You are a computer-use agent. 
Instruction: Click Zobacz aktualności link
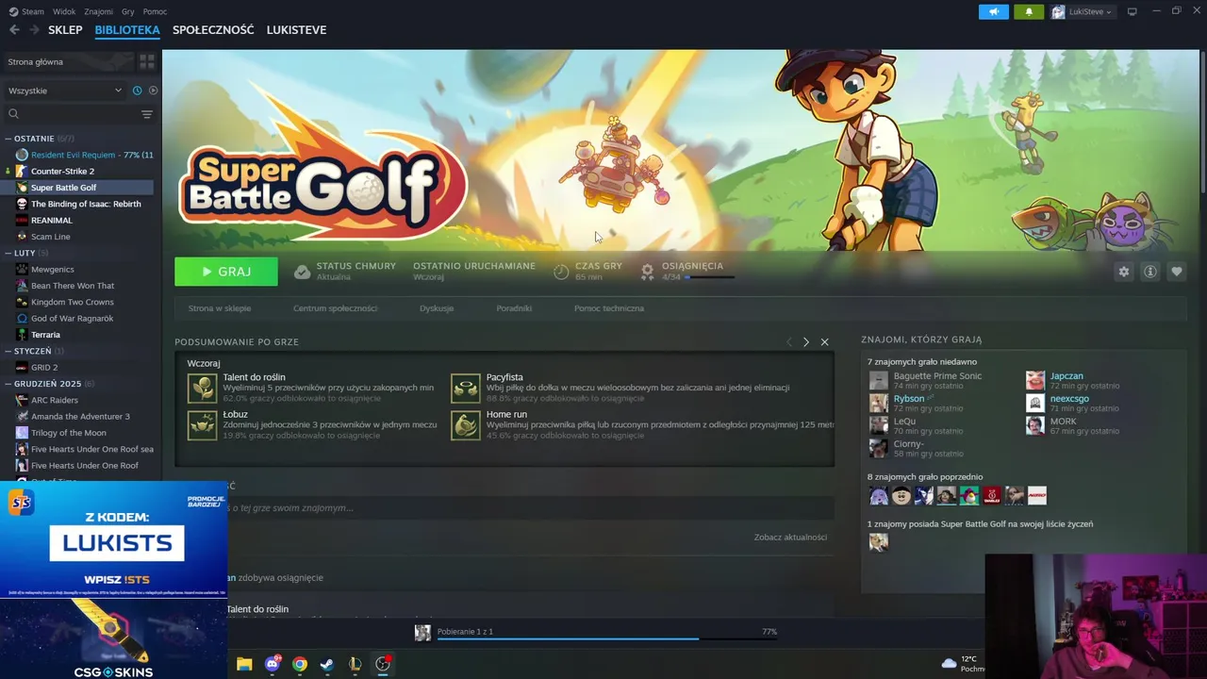[x=790, y=538]
